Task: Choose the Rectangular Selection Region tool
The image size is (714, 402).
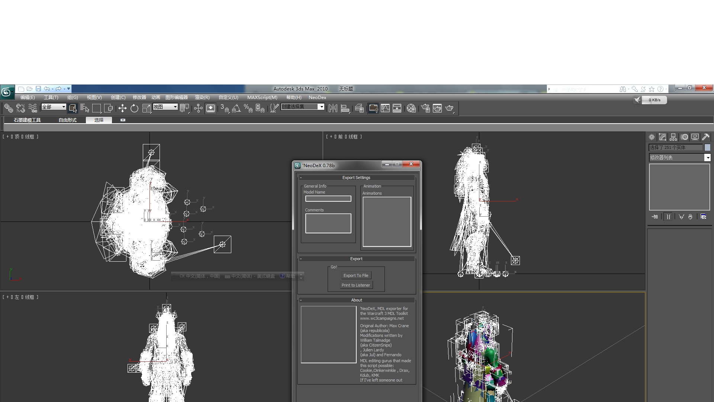Action: tap(97, 108)
